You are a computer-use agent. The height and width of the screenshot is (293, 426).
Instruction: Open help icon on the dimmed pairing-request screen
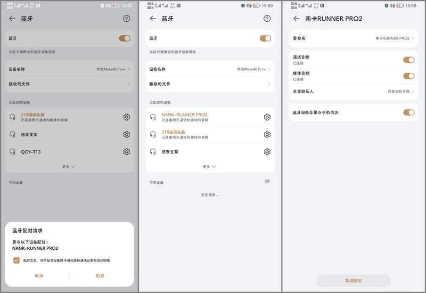tap(126, 19)
